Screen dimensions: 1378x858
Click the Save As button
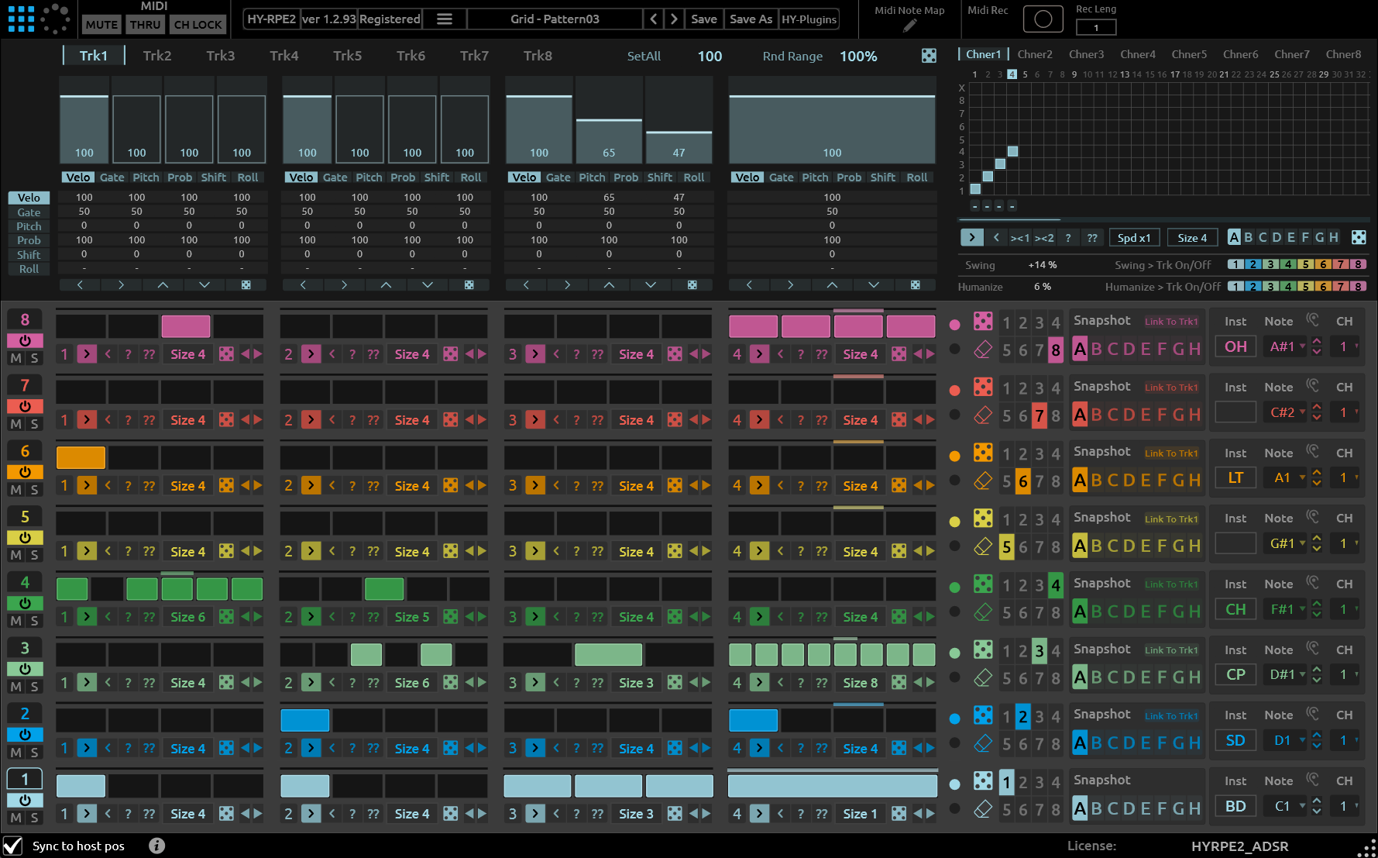750,19
